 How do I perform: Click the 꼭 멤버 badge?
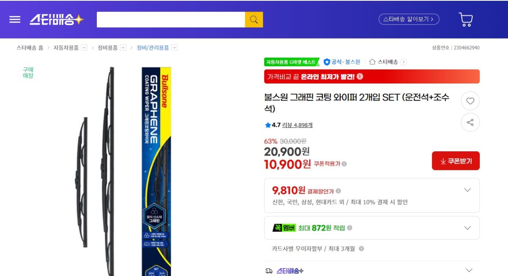[284, 228]
